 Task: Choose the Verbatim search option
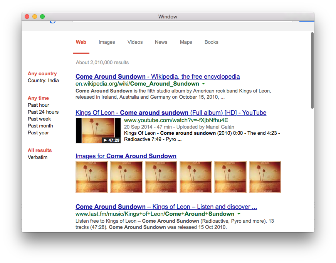tap(37, 157)
